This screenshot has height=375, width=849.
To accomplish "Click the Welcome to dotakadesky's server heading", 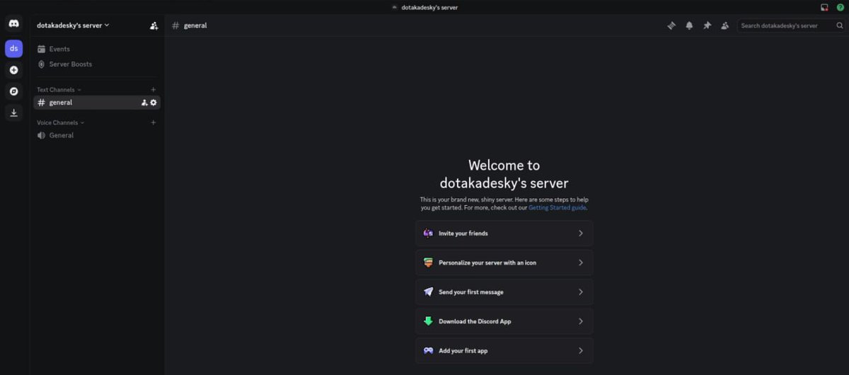I will point(504,174).
